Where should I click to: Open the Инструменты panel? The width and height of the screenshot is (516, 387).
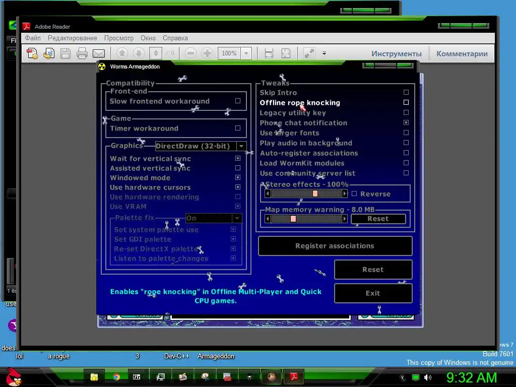[396, 53]
